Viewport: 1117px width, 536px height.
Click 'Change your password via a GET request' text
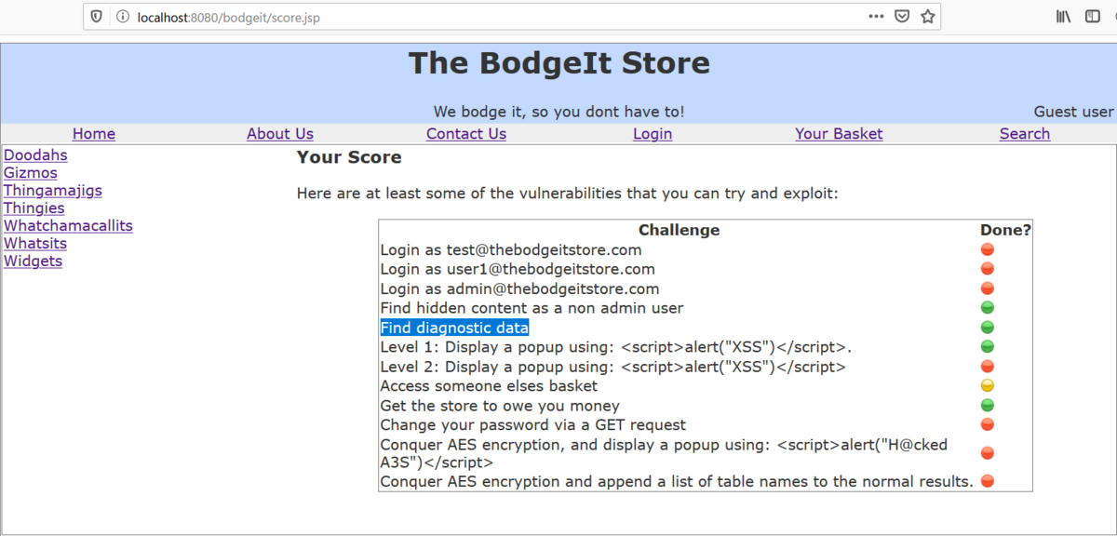click(x=533, y=425)
